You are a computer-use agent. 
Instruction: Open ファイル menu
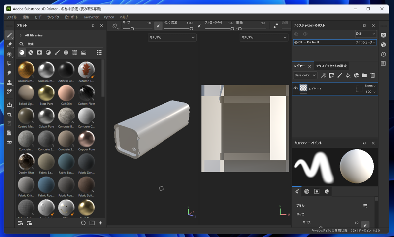coord(11,17)
